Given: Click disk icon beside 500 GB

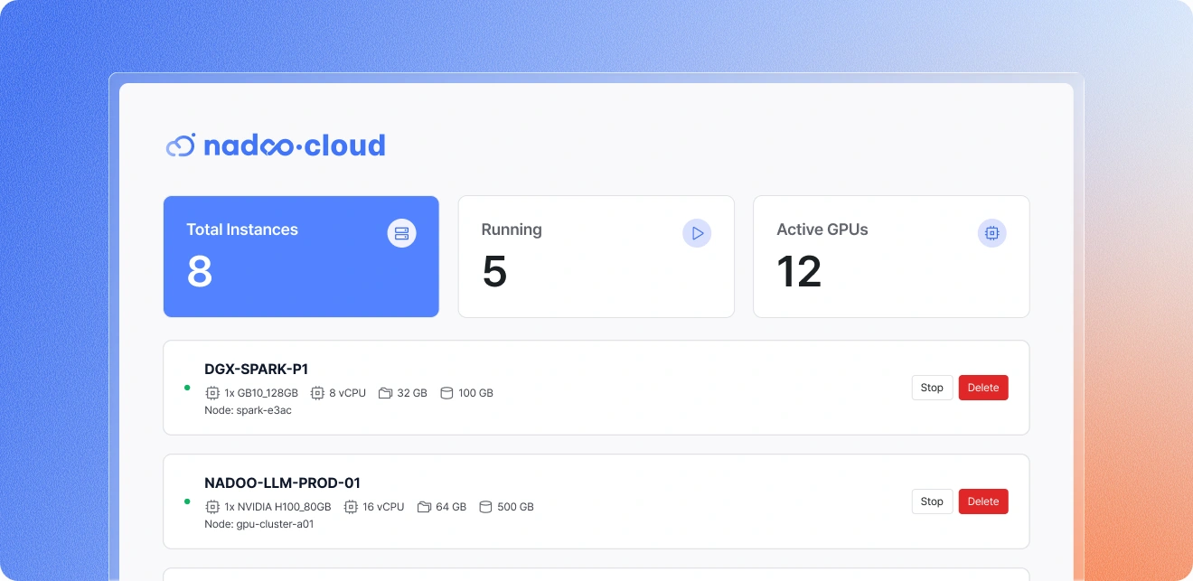Looking at the screenshot, I should (x=485, y=507).
